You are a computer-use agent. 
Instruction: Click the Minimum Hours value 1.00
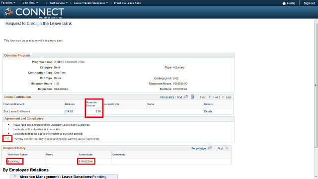[57, 84]
